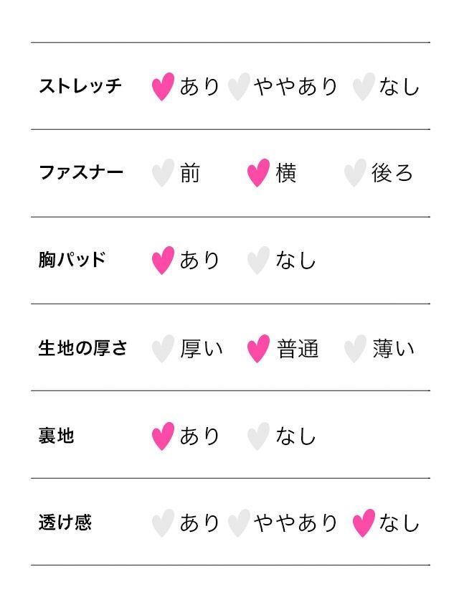
Task: Click the gray heart for ストレッチ なし
Action: click(364, 86)
